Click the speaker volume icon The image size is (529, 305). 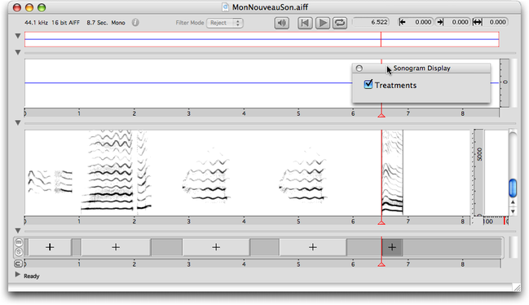[x=282, y=23]
